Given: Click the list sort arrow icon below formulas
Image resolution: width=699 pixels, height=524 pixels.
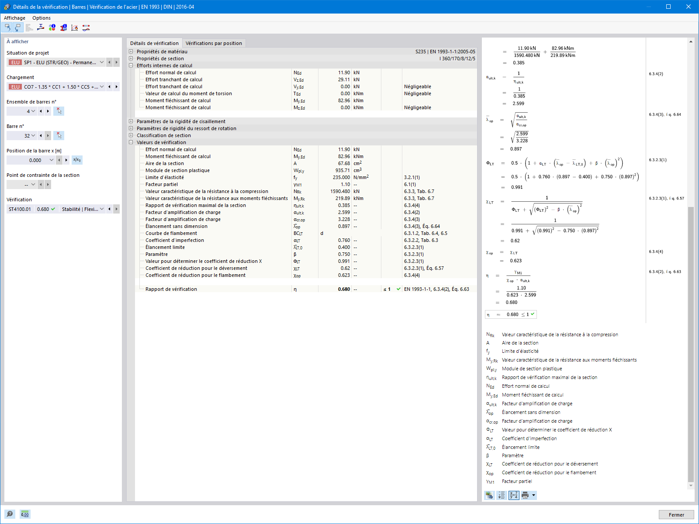Looking at the screenshot, I should [502, 495].
